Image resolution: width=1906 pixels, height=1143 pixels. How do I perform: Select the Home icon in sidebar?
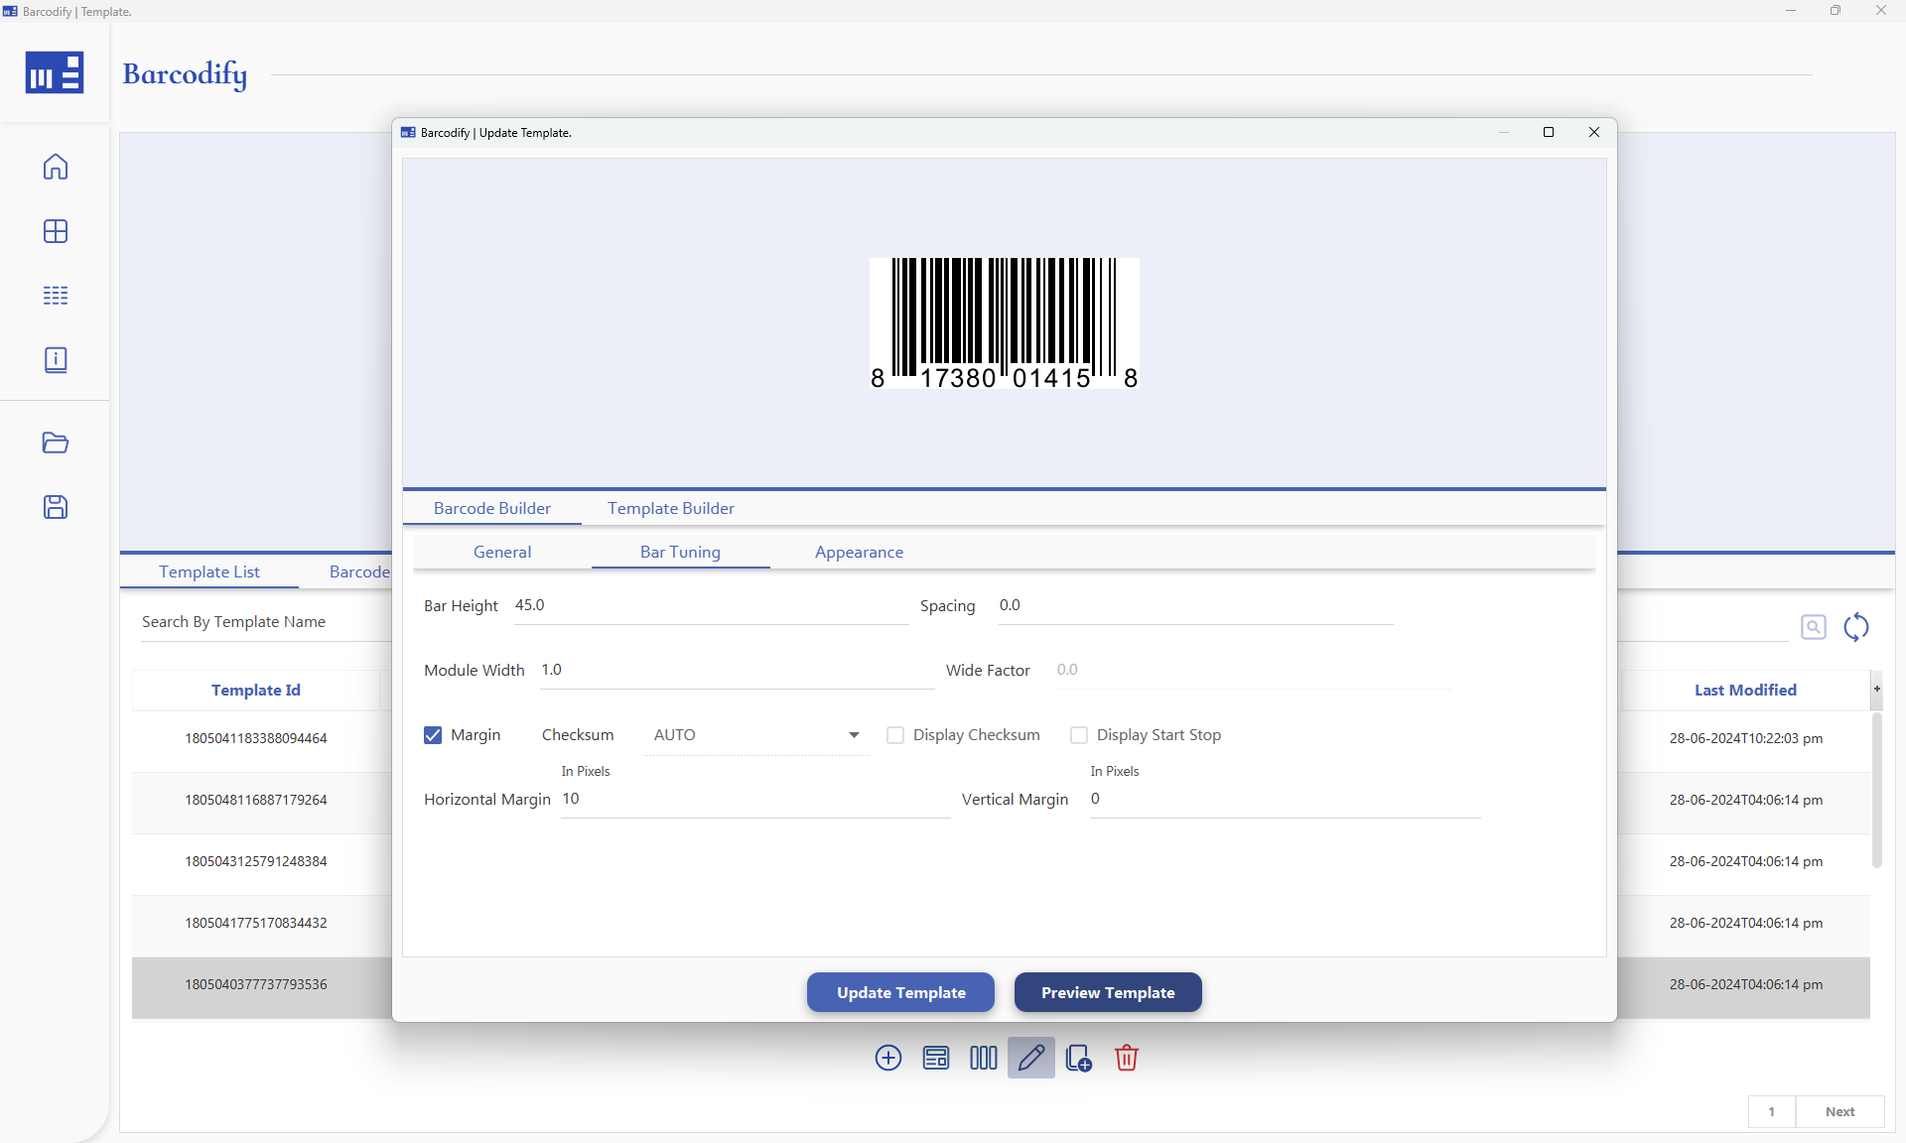click(x=56, y=167)
